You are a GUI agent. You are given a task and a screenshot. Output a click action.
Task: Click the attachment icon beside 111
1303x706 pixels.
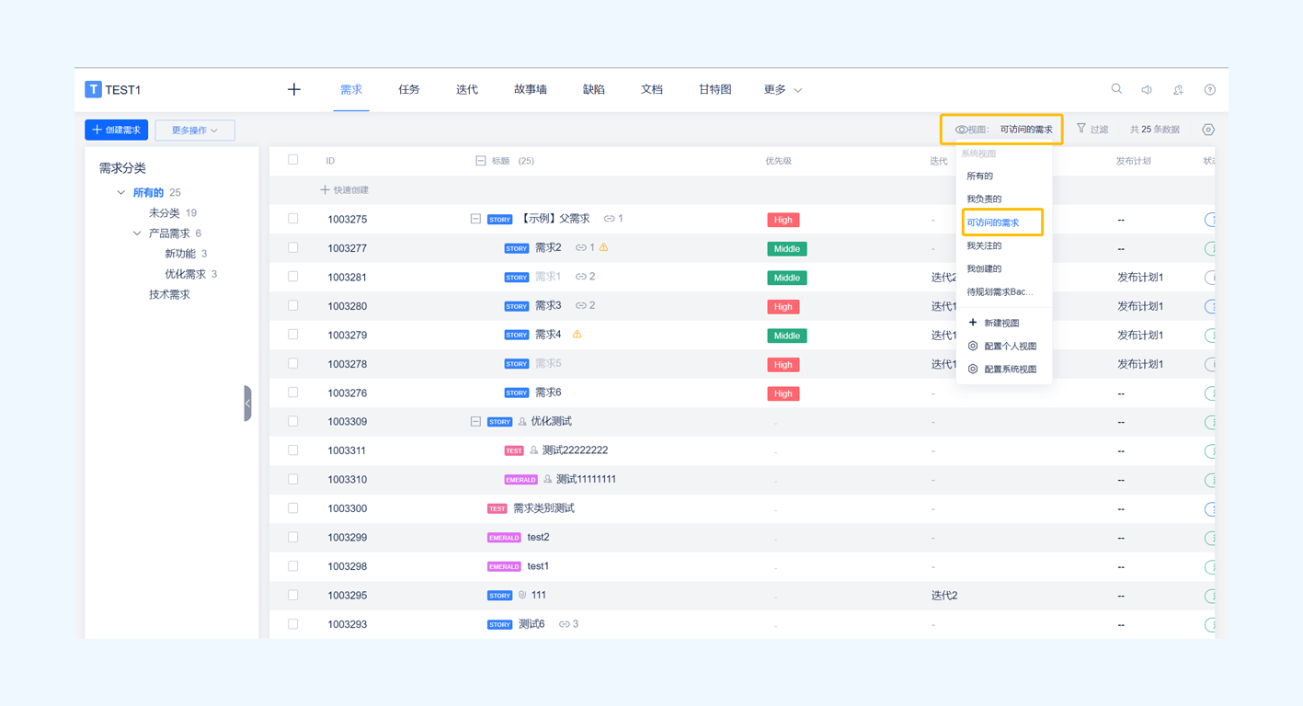pyautogui.click(x=522, y=595)
